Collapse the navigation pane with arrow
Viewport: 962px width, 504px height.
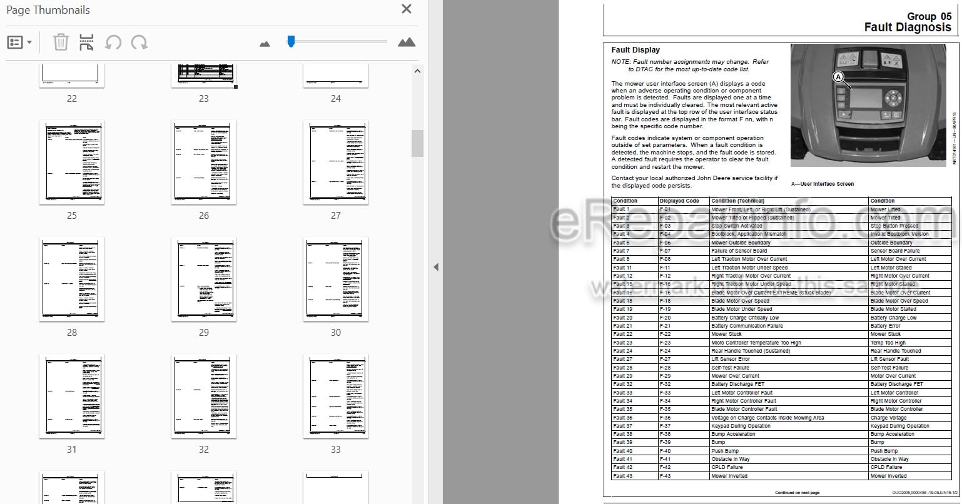click(x=436, y=267)
